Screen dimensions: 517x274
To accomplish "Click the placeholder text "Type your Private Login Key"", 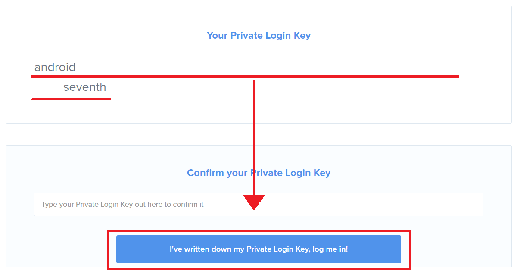I will [x=87, y=204].
